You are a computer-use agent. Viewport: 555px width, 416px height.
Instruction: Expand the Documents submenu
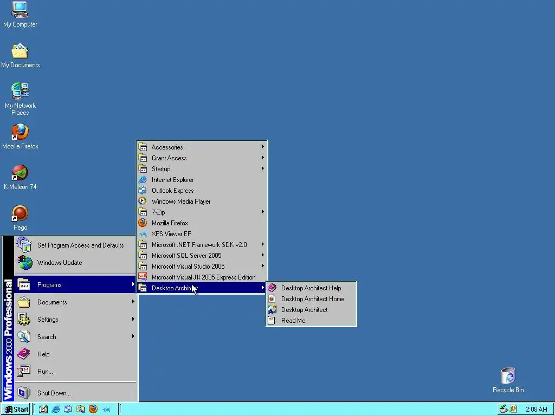pos(75,302)
